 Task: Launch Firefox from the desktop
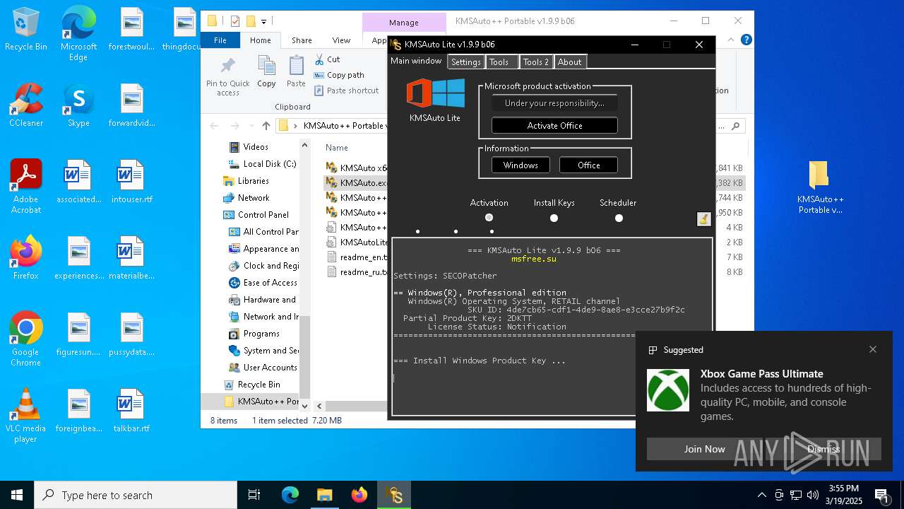25,258
